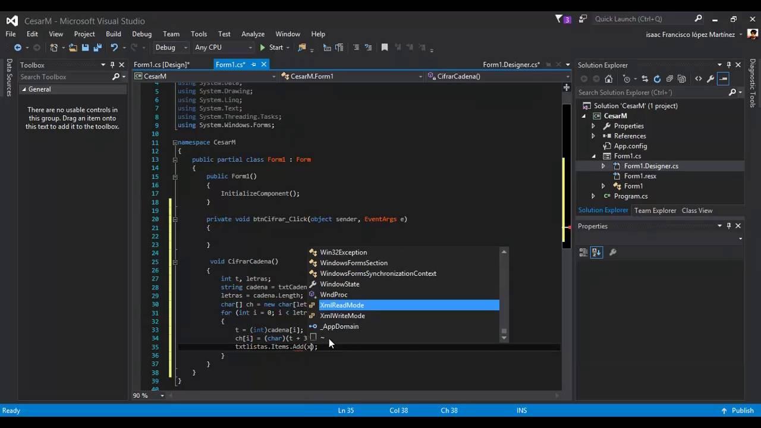Open the Debug configuration dropdown

tap(171, 48)
